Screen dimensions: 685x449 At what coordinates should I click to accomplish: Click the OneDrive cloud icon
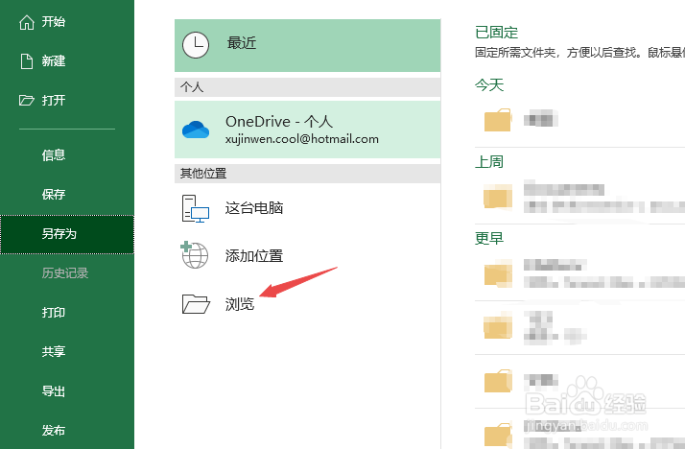click(196, 130)
